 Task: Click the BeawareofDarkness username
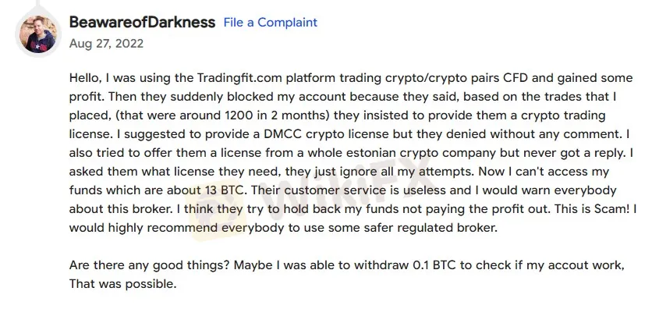pos(142,22)
